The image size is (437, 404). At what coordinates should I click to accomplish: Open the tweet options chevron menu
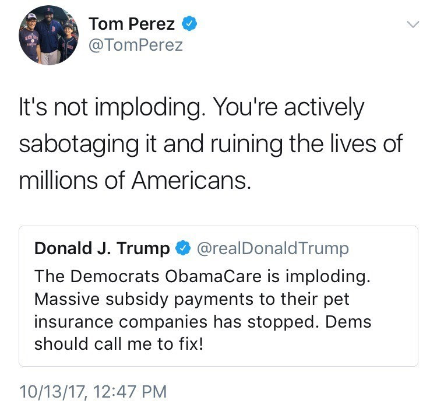tap(413, 24)
